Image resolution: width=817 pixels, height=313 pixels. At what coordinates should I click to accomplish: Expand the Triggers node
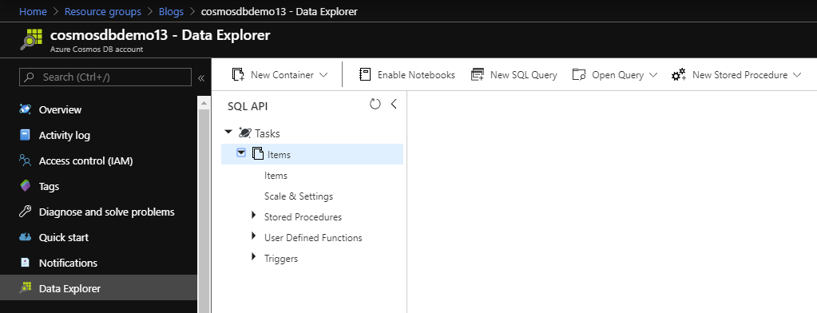point(254,256)
